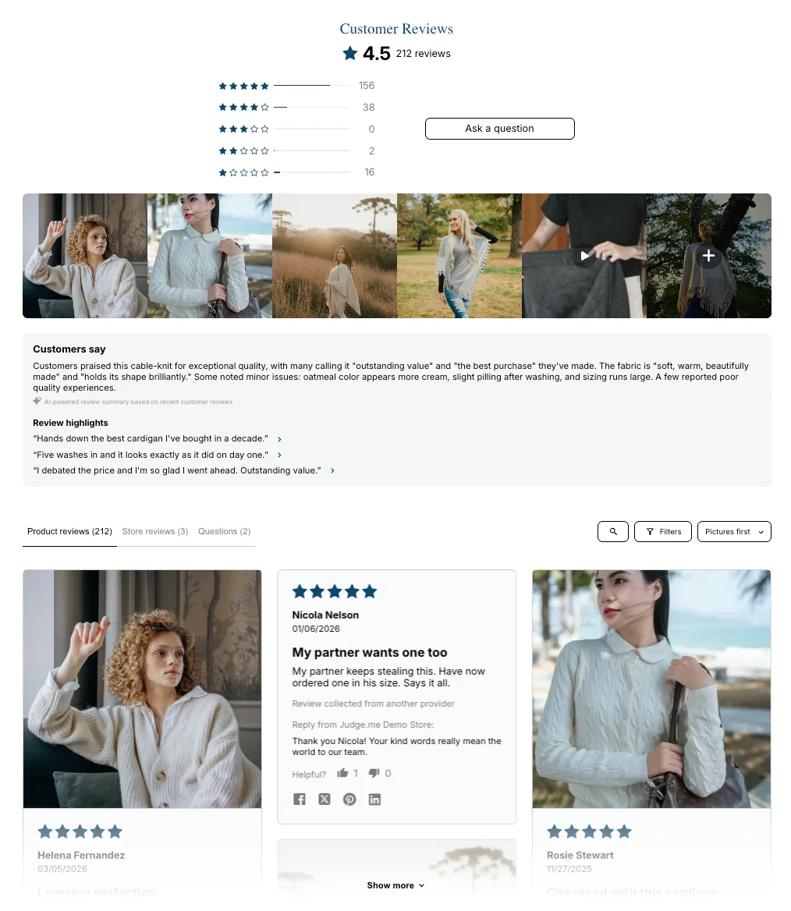Filter by one-star rating row (16)

click(x=296, y=172)
